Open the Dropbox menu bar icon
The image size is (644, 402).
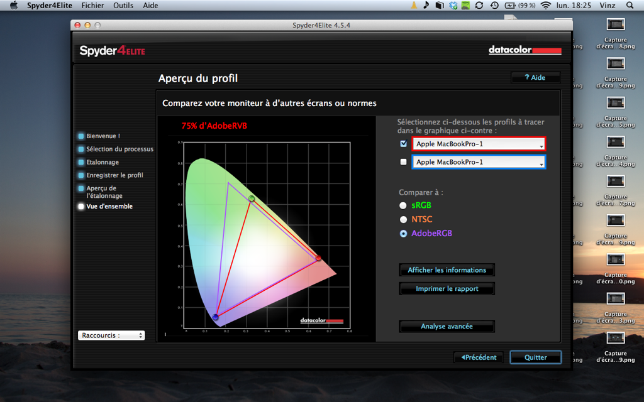click(x=453, y=5)
